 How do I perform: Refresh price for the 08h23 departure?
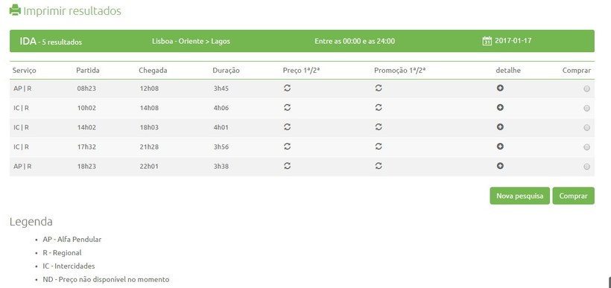pos(287,88)
